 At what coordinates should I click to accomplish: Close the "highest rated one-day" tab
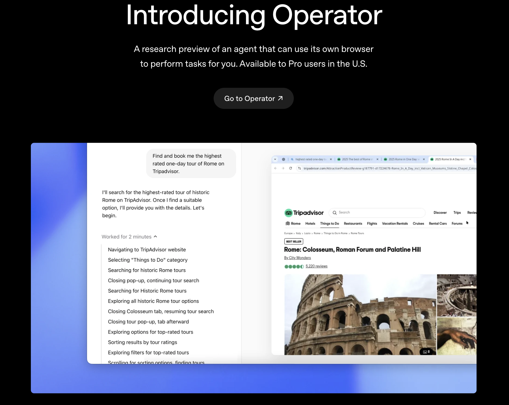click(331, 159)
